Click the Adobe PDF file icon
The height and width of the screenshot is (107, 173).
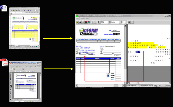click(x=4, y=62)
